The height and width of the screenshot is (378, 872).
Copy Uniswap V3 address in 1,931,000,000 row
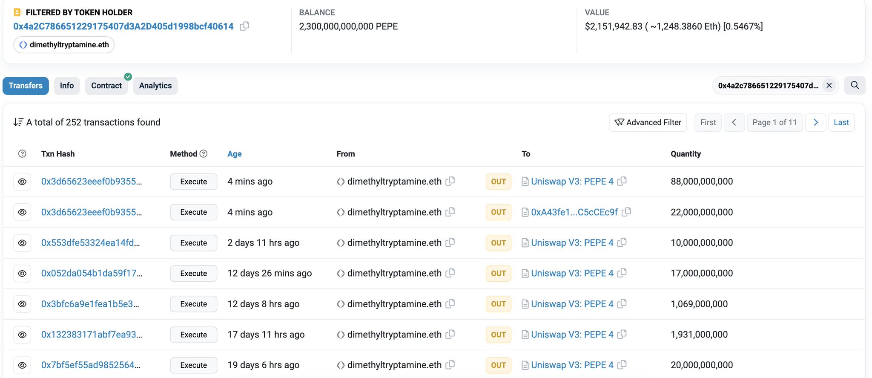coord(622,335)
